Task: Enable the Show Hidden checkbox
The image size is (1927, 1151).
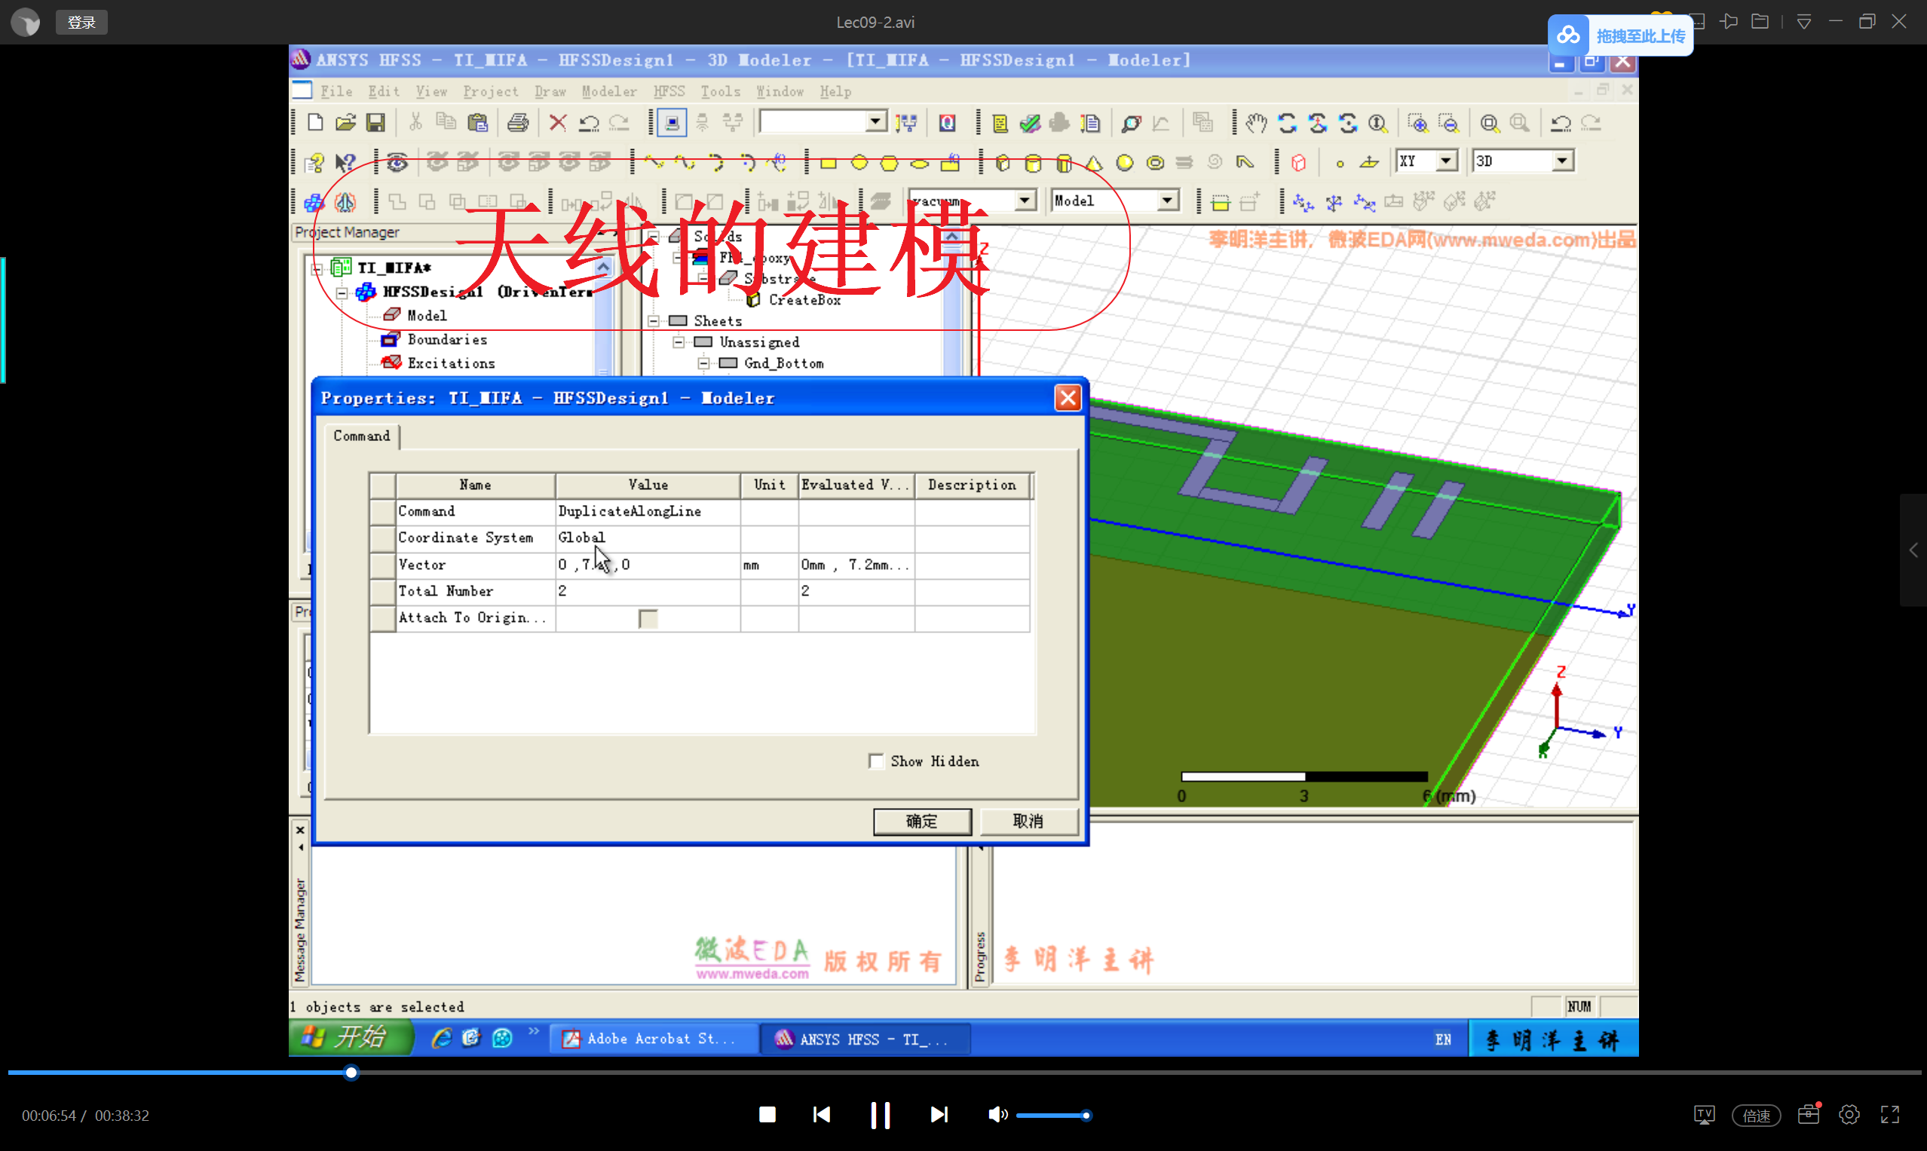Action: coord(876,761)
